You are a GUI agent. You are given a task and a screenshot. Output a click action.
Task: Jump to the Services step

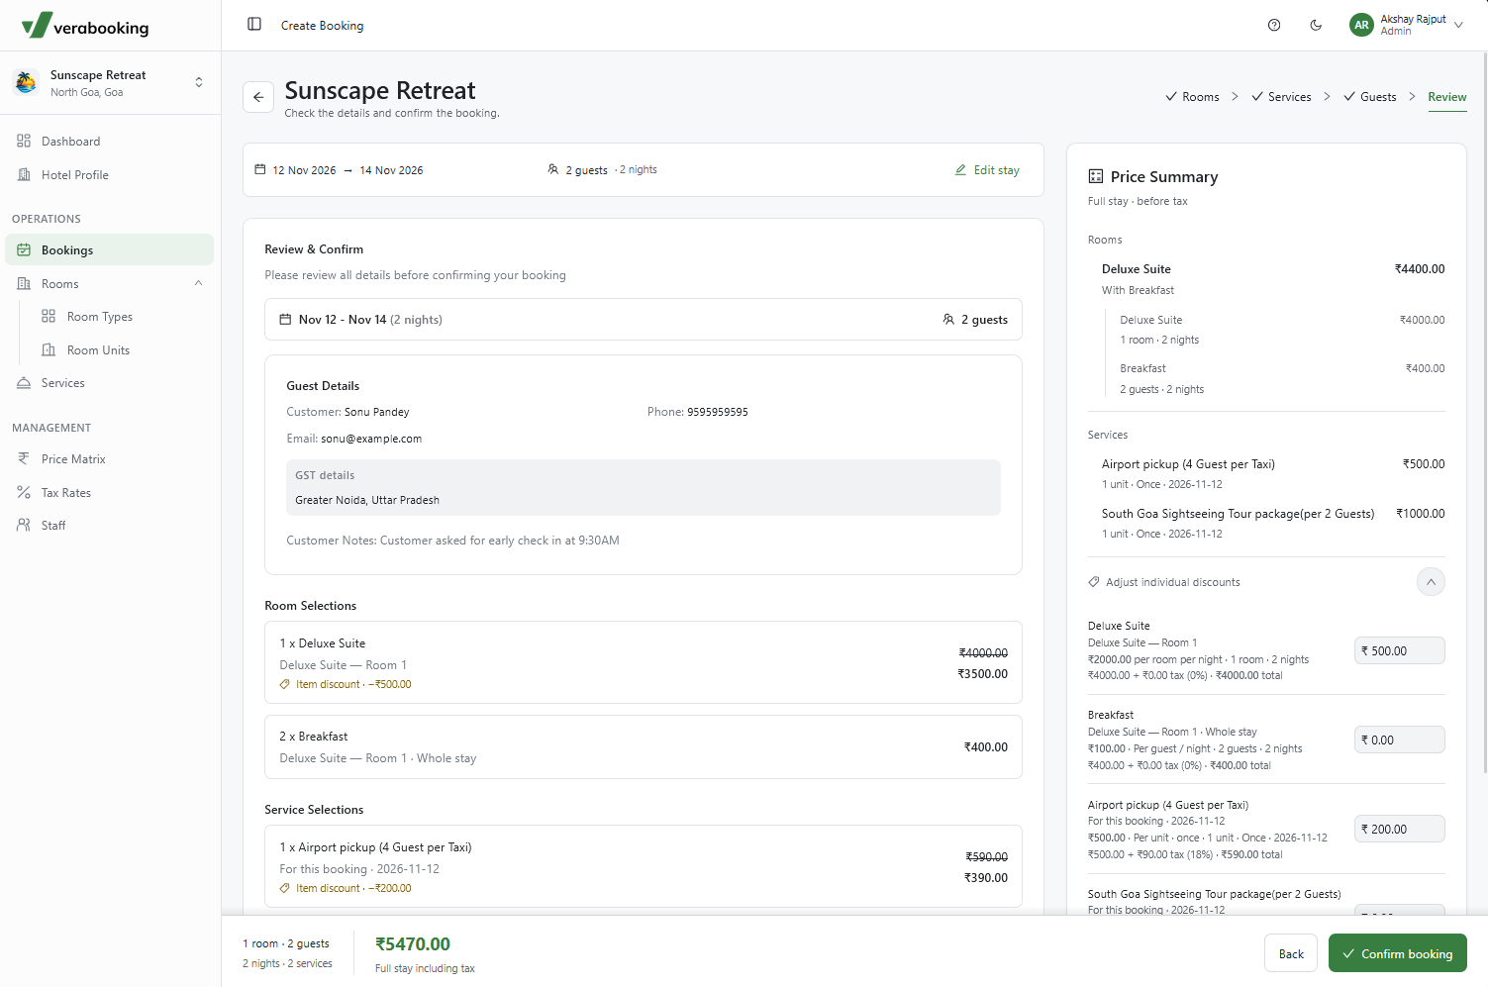click(x=1281, y=97)
